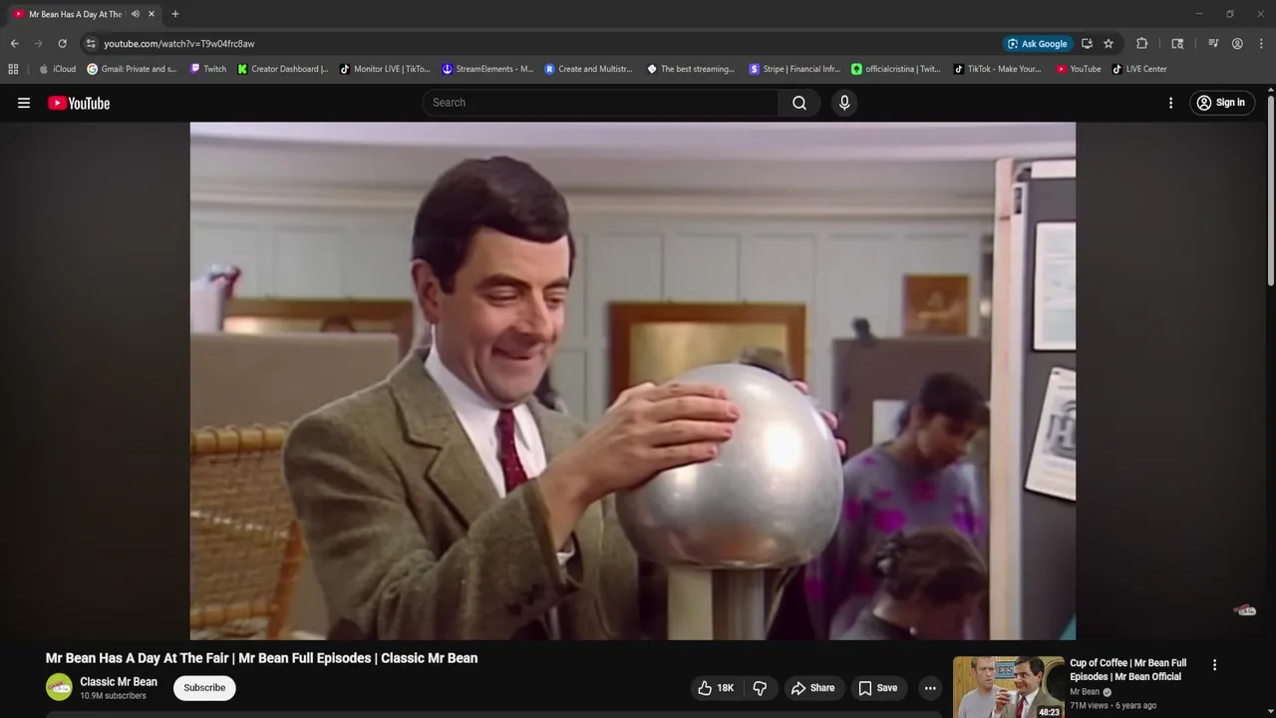Open new browser tab
Image resolution: width=1276 pixels, height=718 pixels.
coord(175,14)
